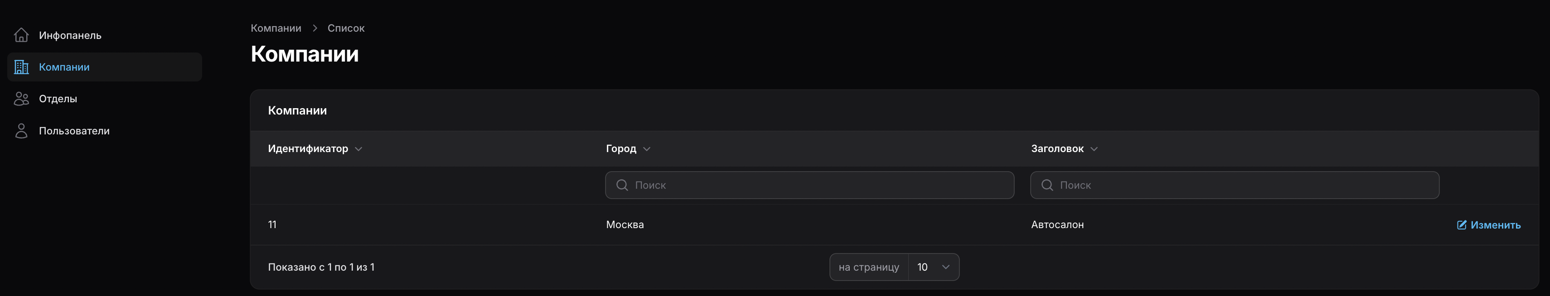The height and width of the screenshot is (296, 1550).
Task: Follow the Компании breadcrumb link
Action: click(276, 28)
